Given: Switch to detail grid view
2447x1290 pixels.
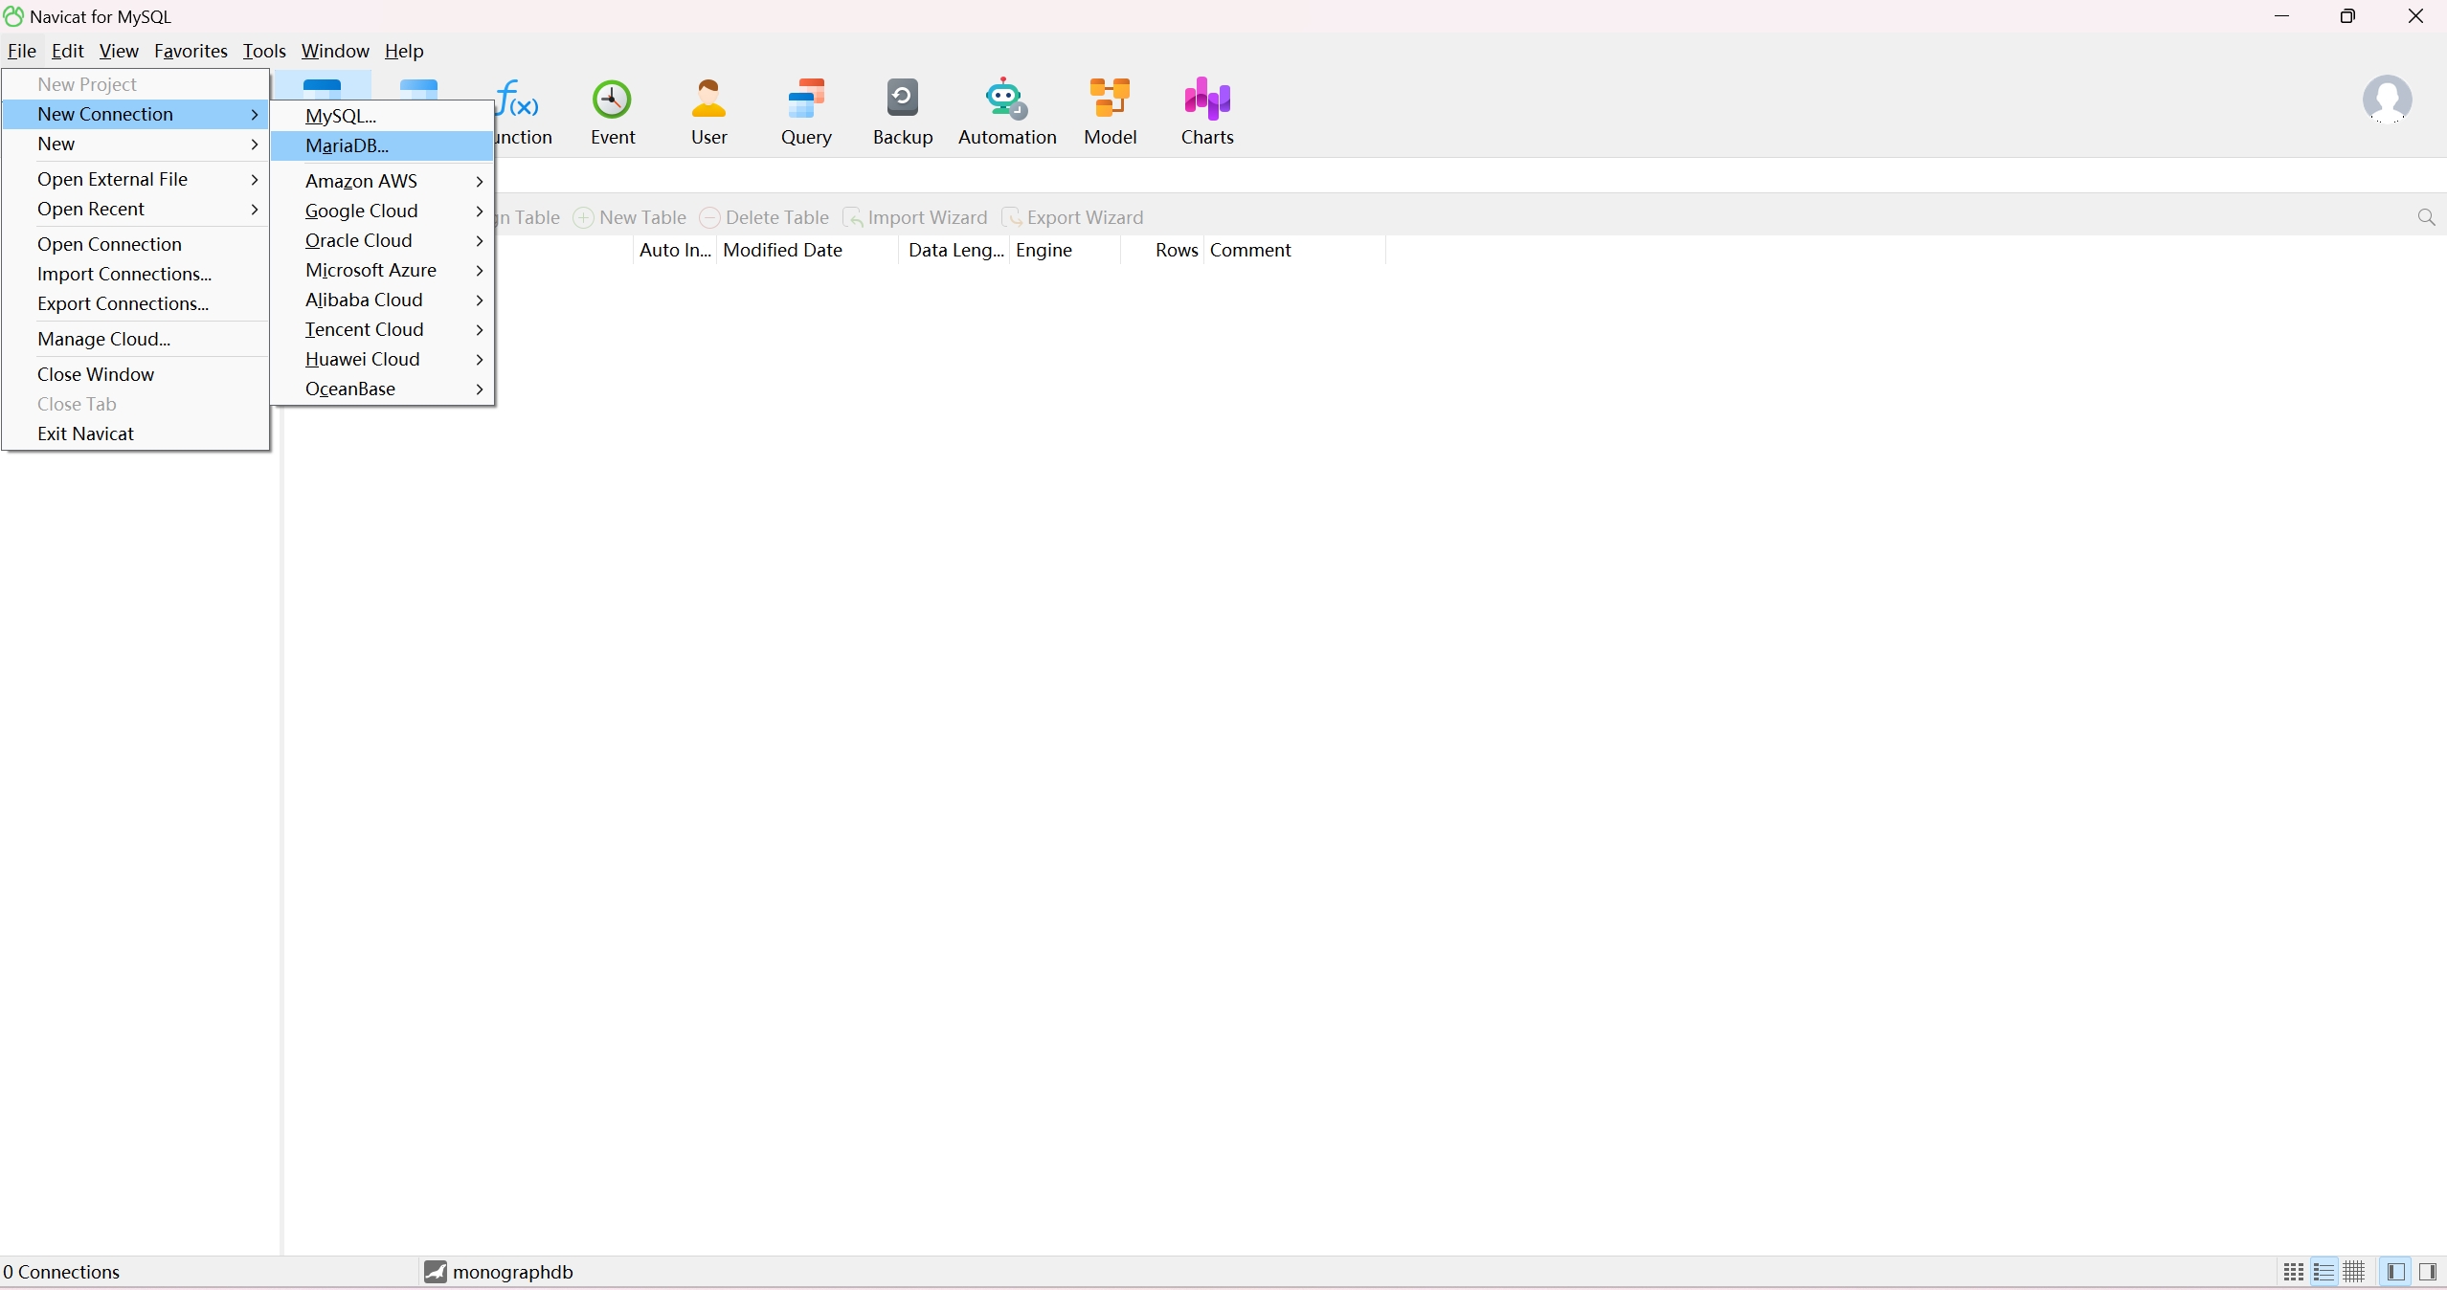Looking at the screenshot, I should click(2354, 1272).
